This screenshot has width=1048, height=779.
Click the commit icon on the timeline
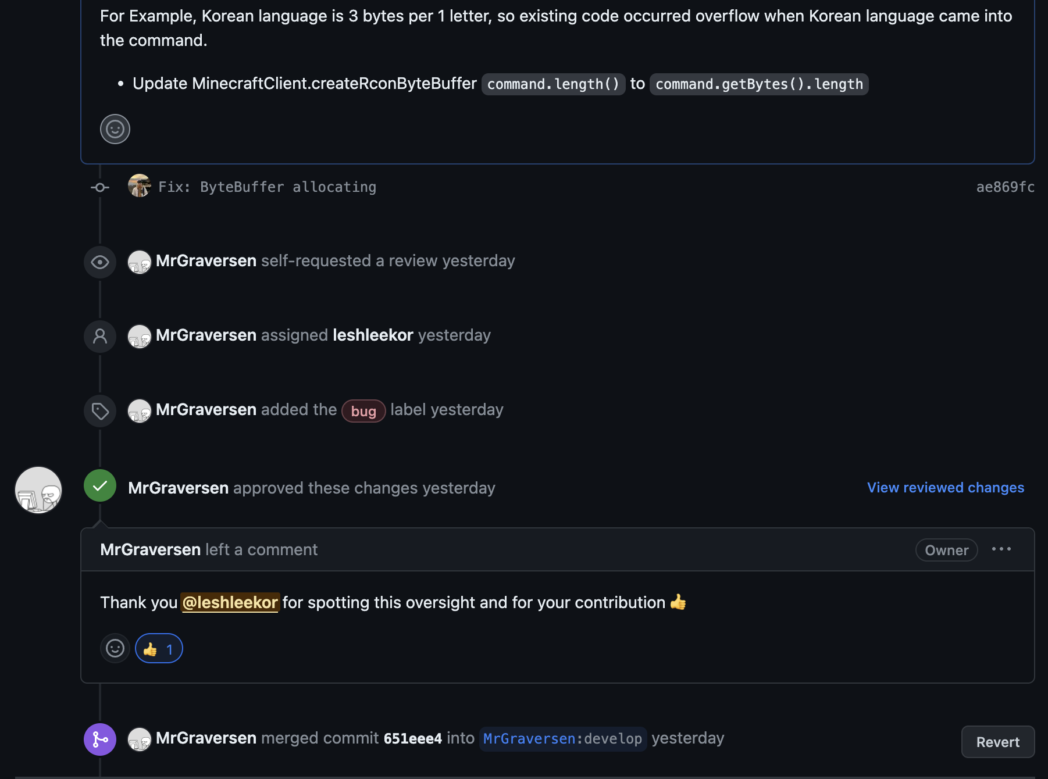100,187
